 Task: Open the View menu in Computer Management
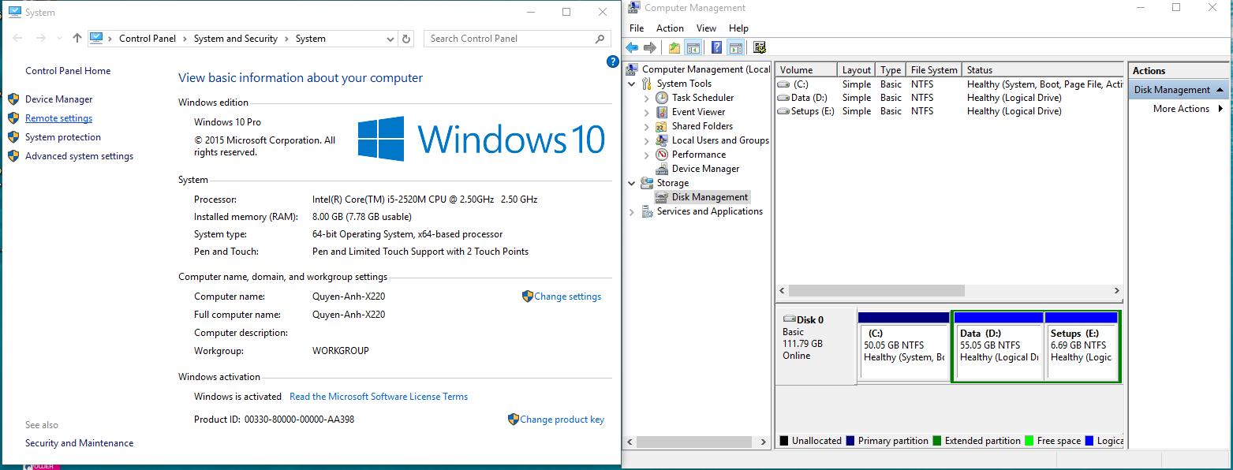(706, 28)
